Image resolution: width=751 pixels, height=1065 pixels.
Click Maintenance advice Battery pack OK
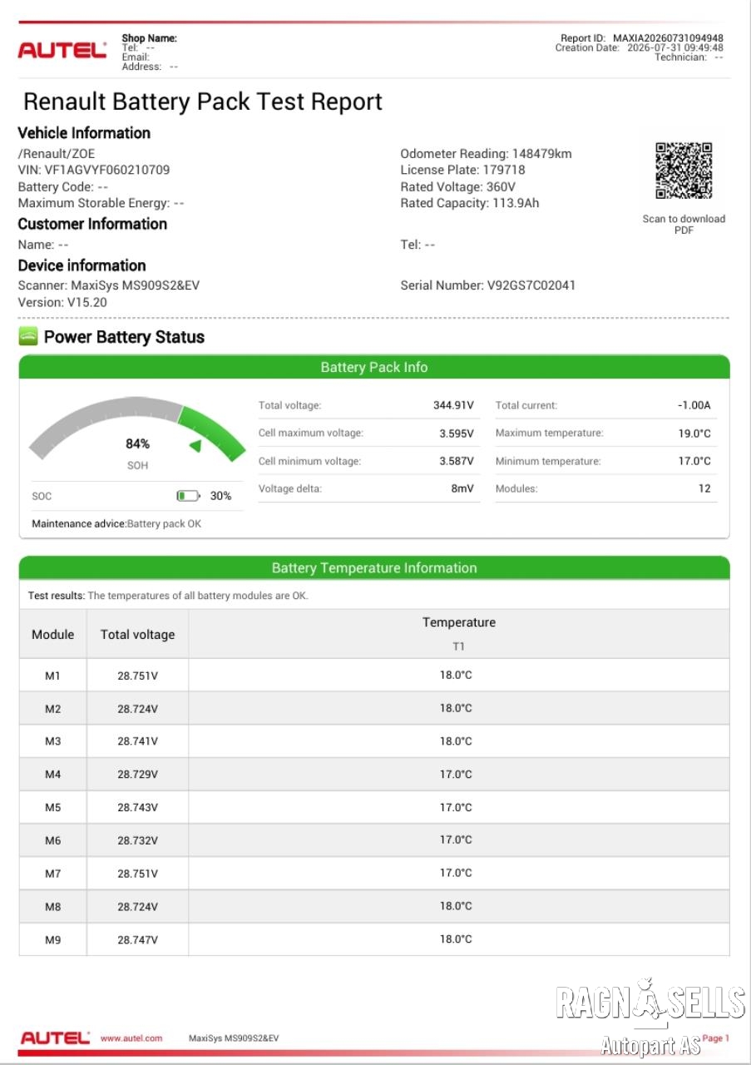tap(116, 524)
